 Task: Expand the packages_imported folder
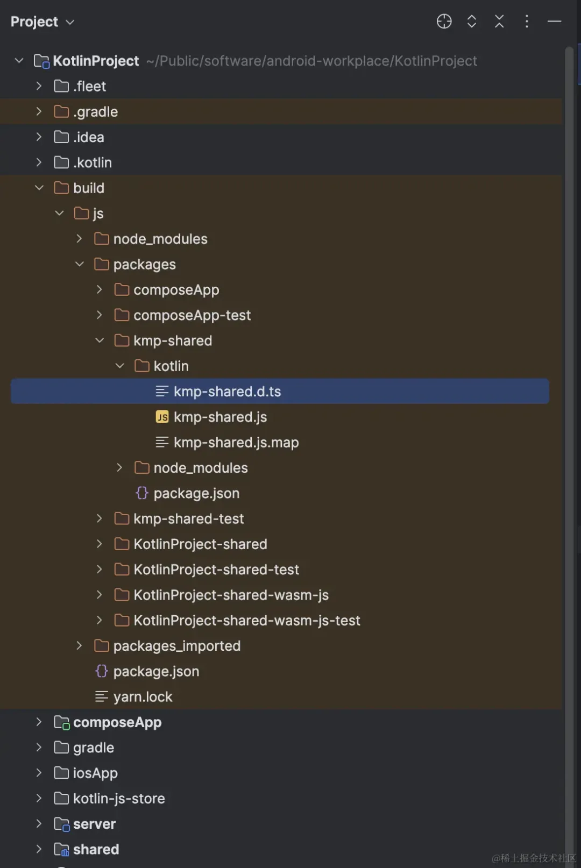point(79,646)
